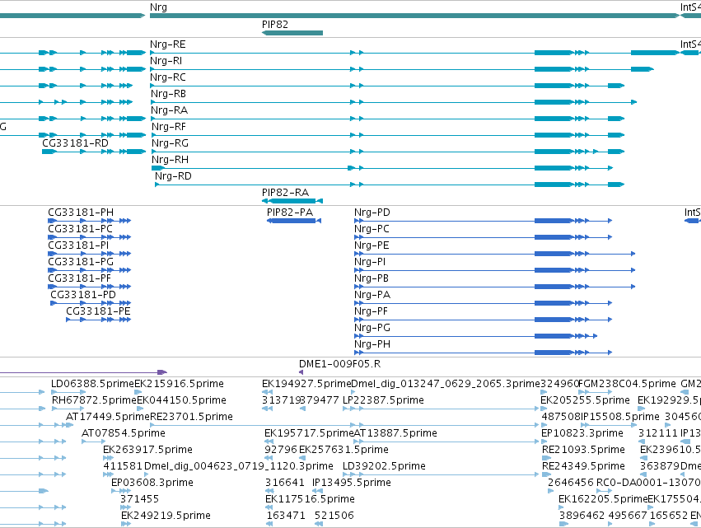The height and width of the screenshot is (528, 701).
Task: Select protein label PIP82-PA
Action: (x=290, y=213)
